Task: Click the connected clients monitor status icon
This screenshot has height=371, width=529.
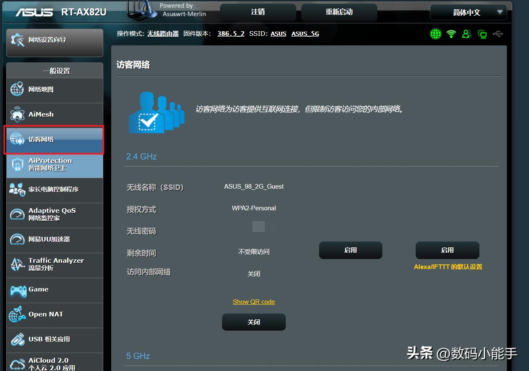Action: [482, 34]
